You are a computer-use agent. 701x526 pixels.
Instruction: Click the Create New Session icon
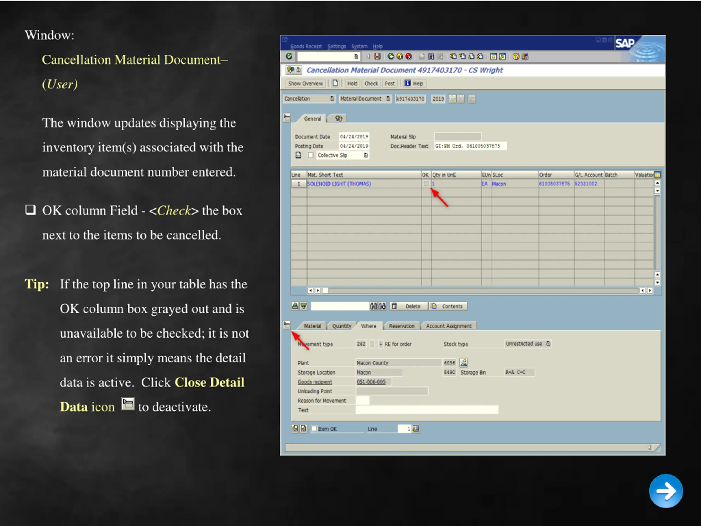click(x=493, y=56)
